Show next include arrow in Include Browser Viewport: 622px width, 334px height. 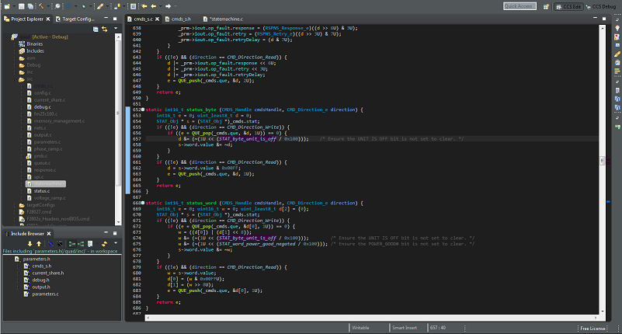tap(30, 244)
